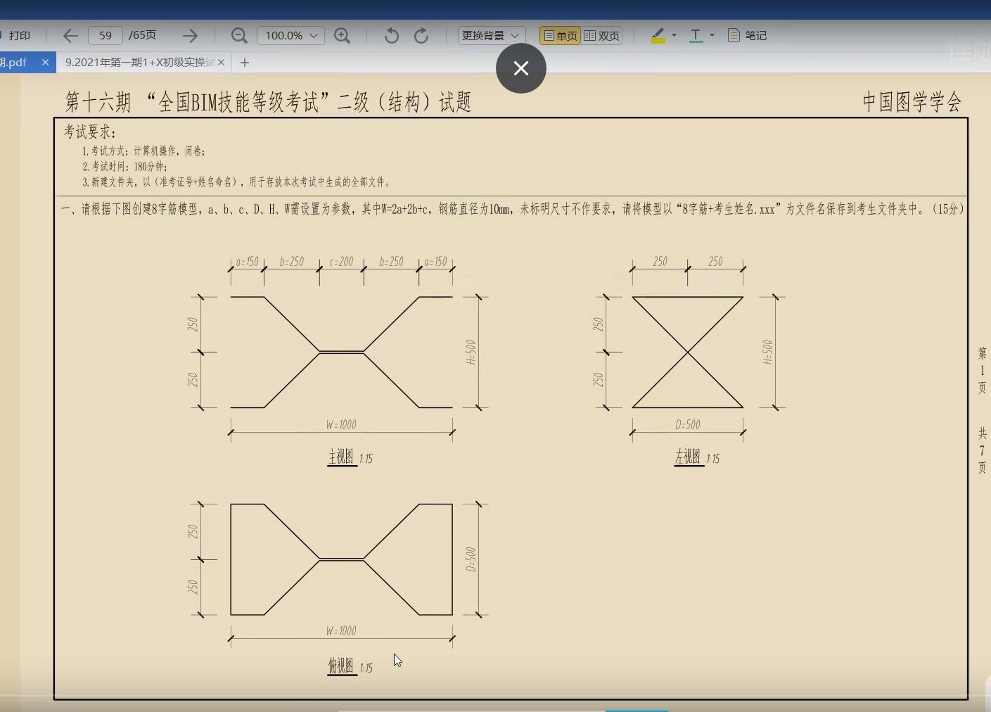Open the highlighter color dropdown arrow
Viewport: 991px width, 712px height.
coord(674,35)
